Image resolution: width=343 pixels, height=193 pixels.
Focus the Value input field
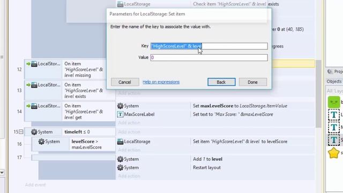point(209,57)
